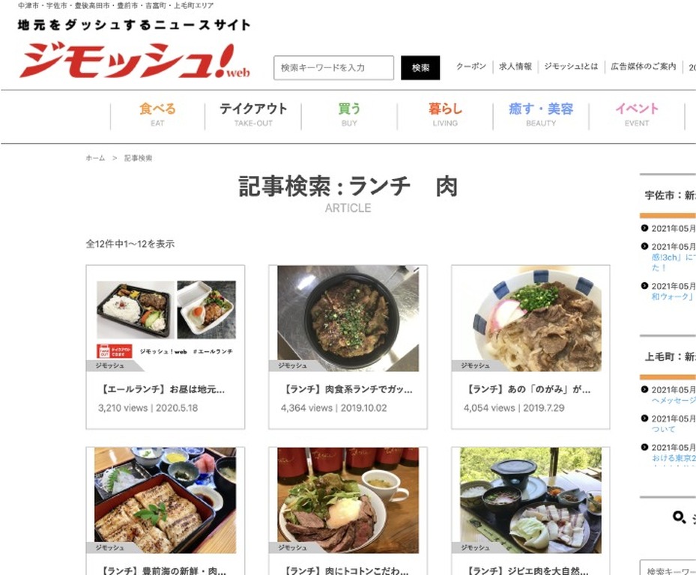The height and width of the screenshot is (575, 696).
Task: Go to the 暮らし LIVING category
Action: (x=445, y=115)
